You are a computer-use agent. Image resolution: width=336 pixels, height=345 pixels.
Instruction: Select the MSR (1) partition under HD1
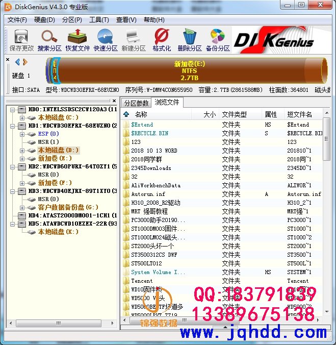(x=48, y=142)
